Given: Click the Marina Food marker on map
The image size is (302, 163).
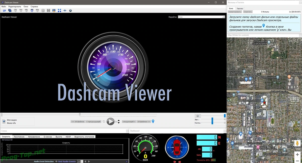Looking at the screenshot, I should coord(250,133).
